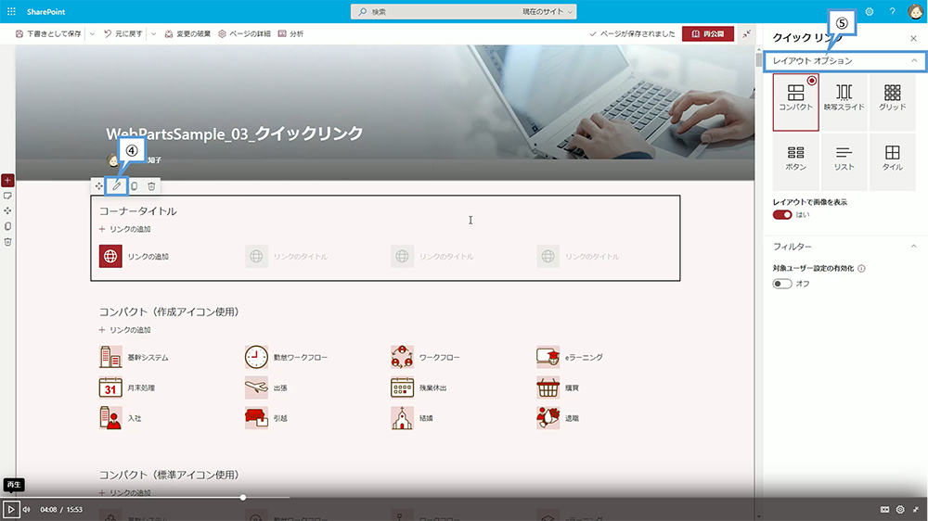This screenshot has width=928, height=521.
Task: Open the 現在のサイト search scope dropdown
Action: coord(548,12)
